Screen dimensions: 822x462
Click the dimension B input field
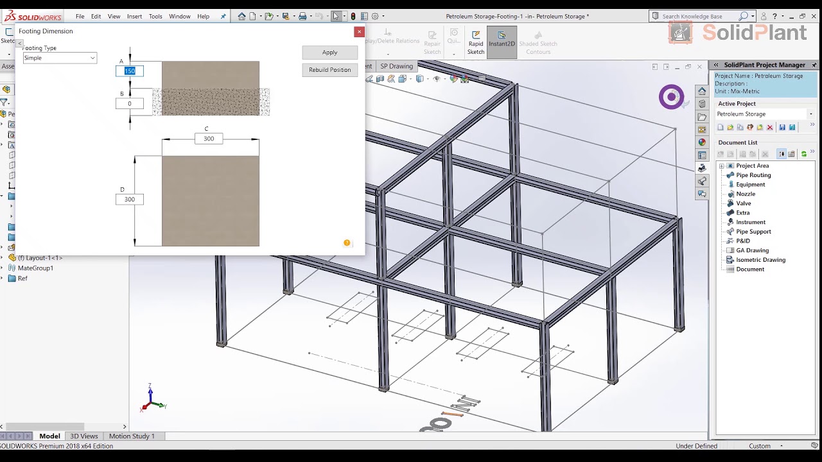click(x=130, y=103)
